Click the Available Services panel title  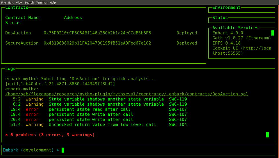point(235,28)
